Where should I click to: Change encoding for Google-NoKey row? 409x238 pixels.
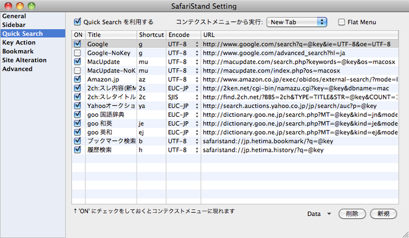point(183,53)
